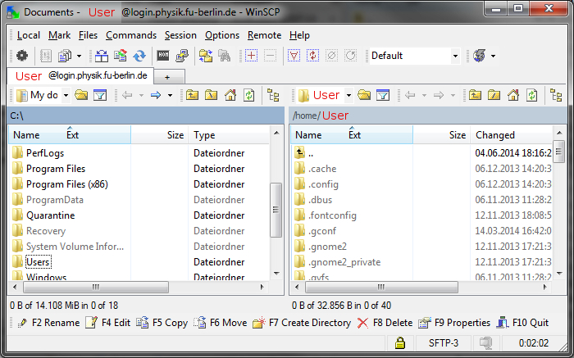Screen dimensions: 574x358
Task: Open the remote User directory dropdown
Action: [x=348, y=96]
